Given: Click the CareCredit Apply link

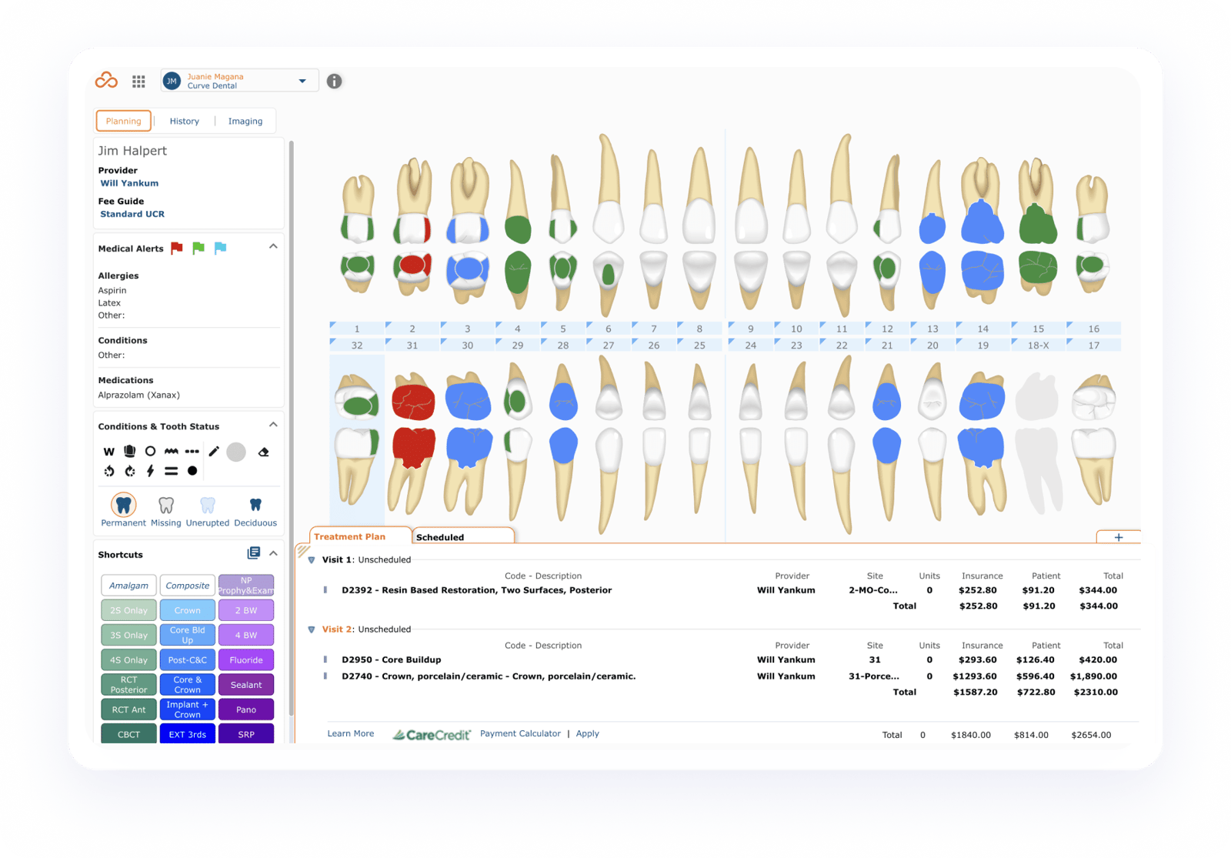Looking at the screenshot, I should point(588,733).
